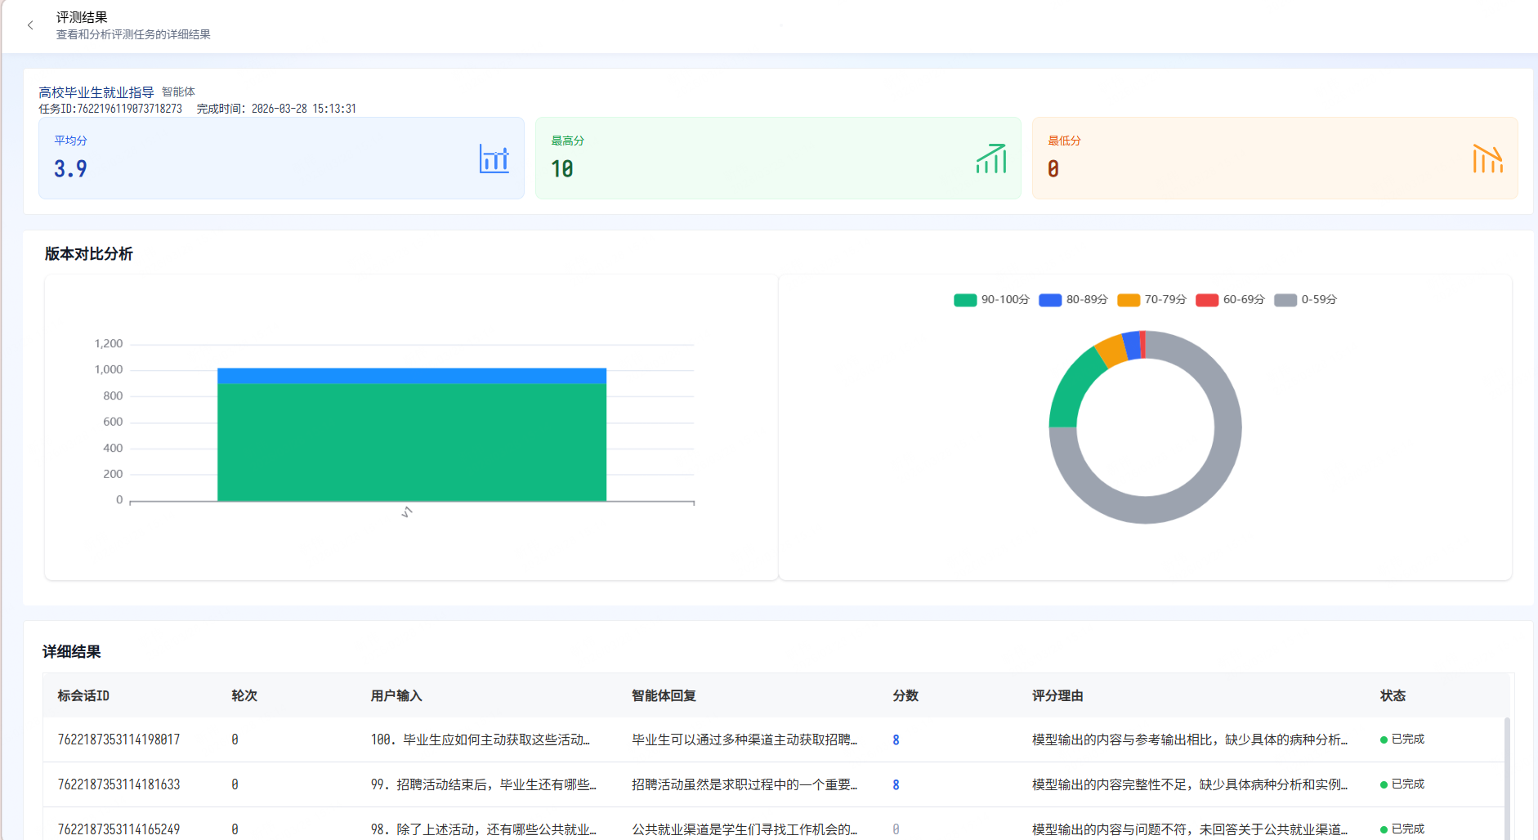Click the 智能体回复 column header

[664, 695]
